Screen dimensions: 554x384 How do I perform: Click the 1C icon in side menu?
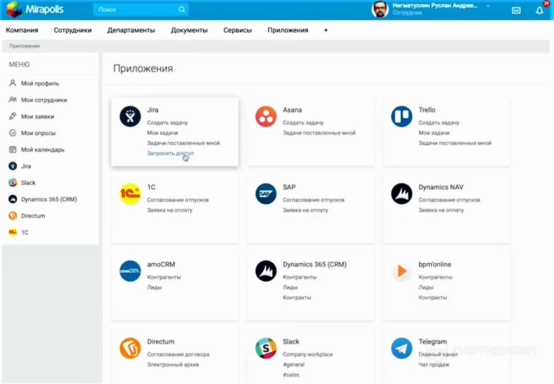pyautogui.click(x=13, y=232)
